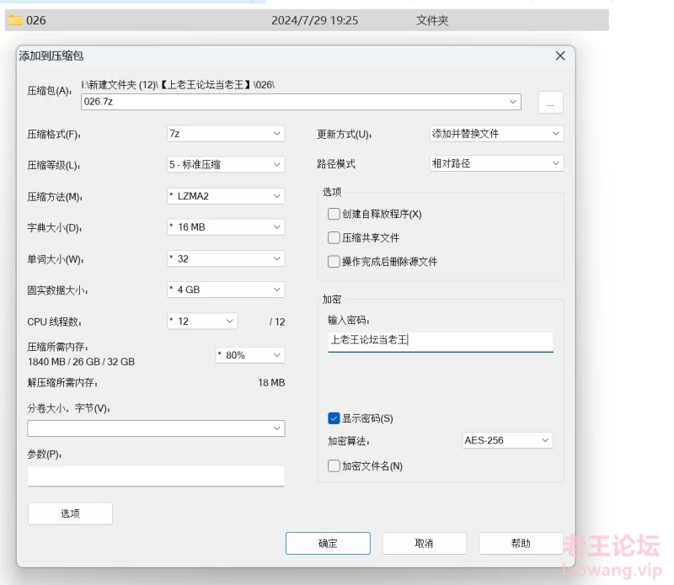Click the memory text 1840 MB / 26 GB / 32 GB

pos(81,362)
